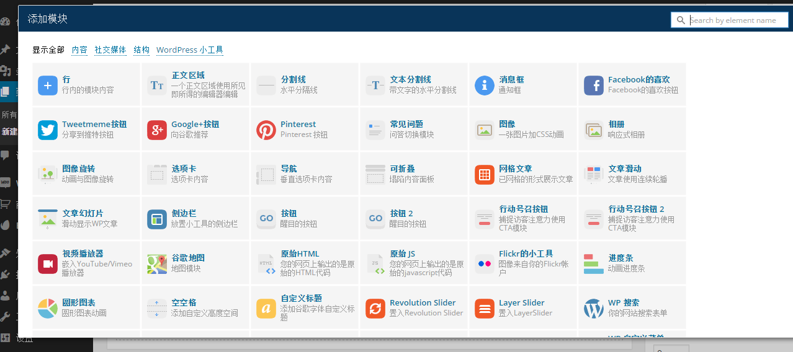Image resolution: width=793 pixels, height=352 pixels.
Task: Add the 进度条 progress bar module
Action: [621, 258]
